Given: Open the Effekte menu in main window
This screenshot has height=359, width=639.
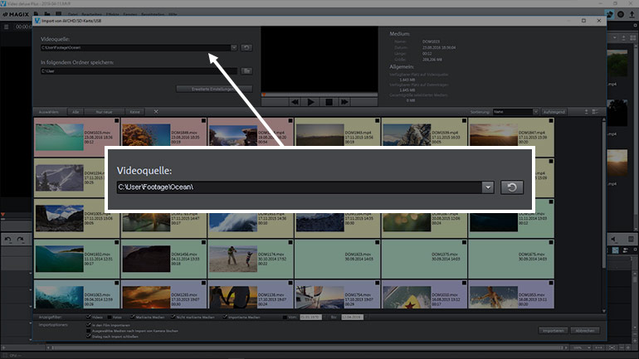Looking at the screenshot, I should [112, 15].
